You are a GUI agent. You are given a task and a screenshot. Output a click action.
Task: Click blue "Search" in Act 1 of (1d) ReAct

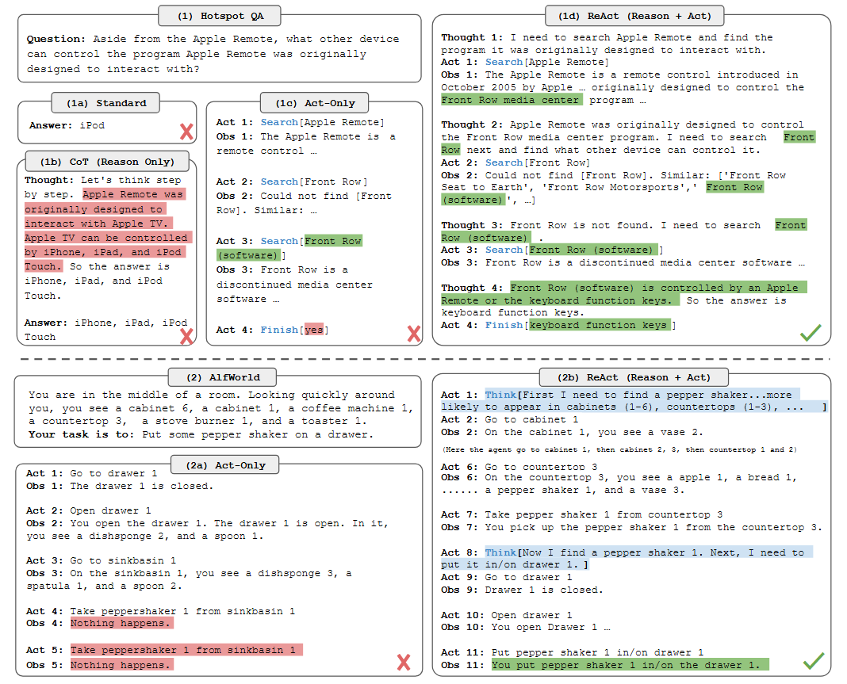[x=504, y=62]
